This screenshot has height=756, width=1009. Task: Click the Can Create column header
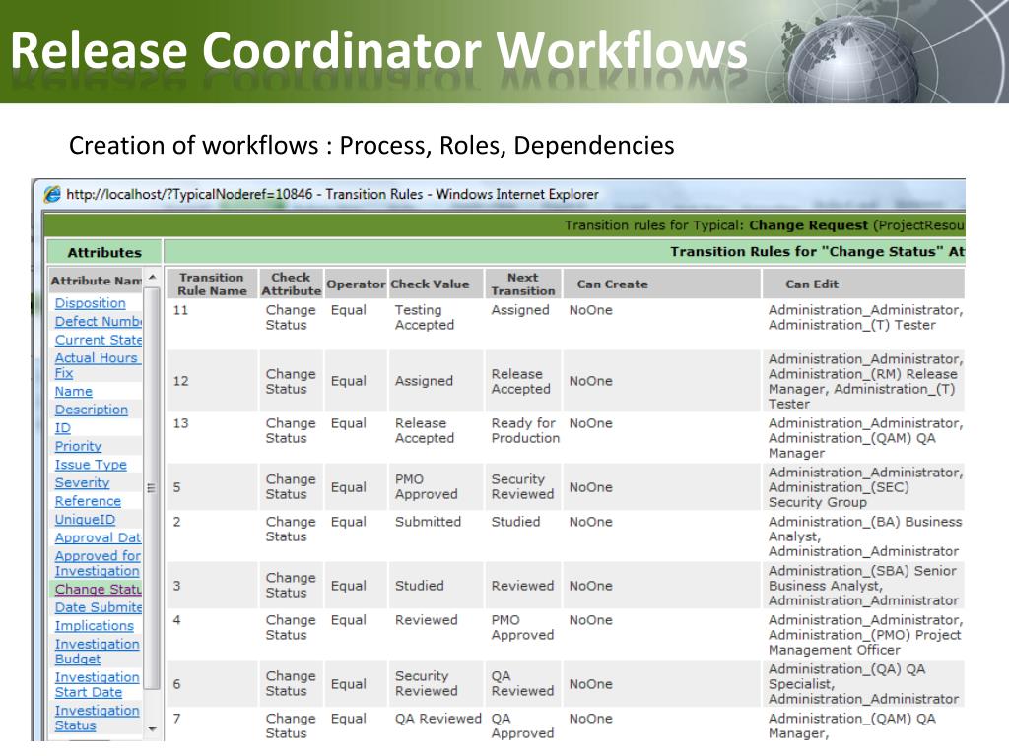click(x=661, y=284)
